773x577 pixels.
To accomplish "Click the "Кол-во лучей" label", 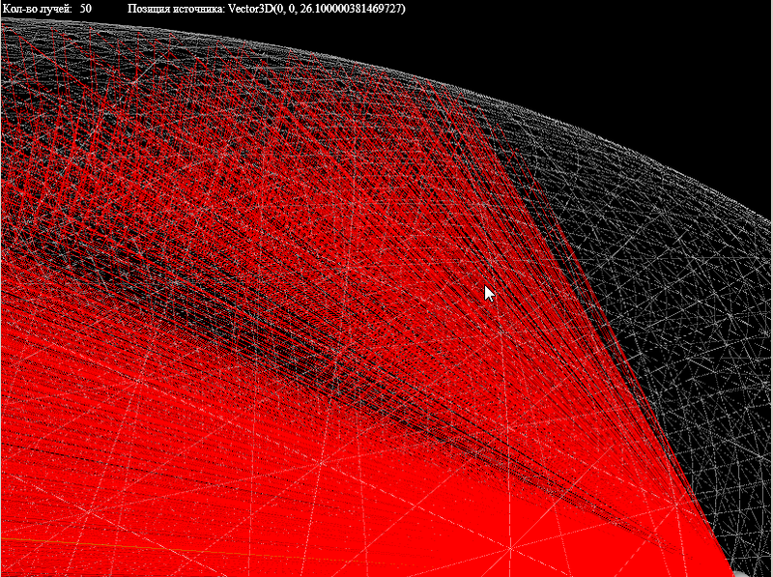I will pos(37,9).
